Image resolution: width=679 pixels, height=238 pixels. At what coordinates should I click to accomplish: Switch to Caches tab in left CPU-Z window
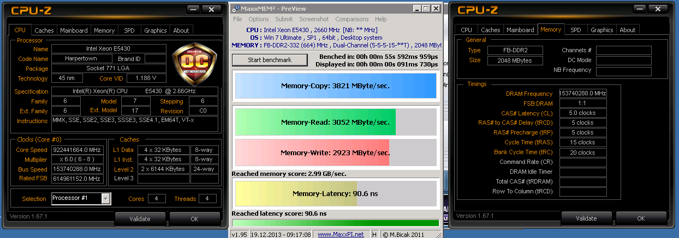coord(44,30)
